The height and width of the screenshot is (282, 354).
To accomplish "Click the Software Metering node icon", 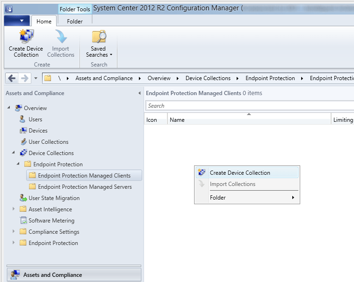I will tap(23, 220).
